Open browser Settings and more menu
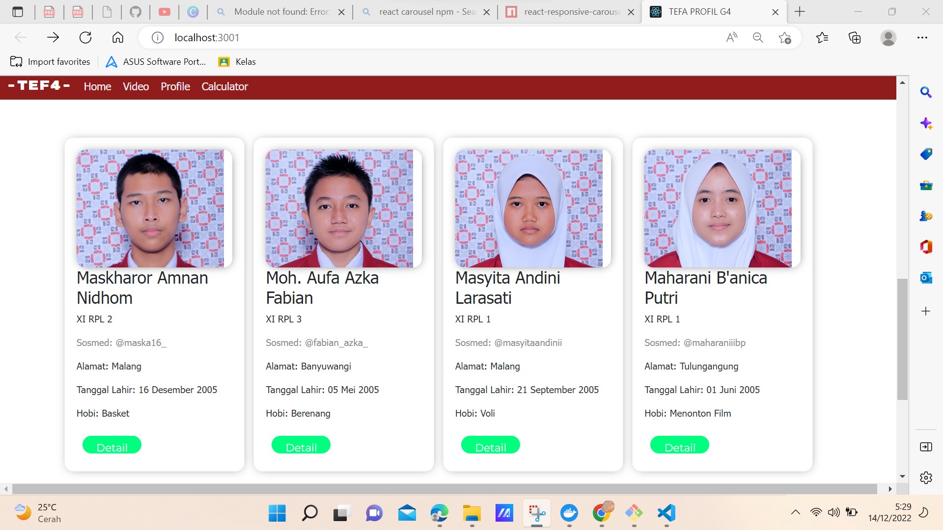This screenshot has height=530, width=943. coord(922,37)
